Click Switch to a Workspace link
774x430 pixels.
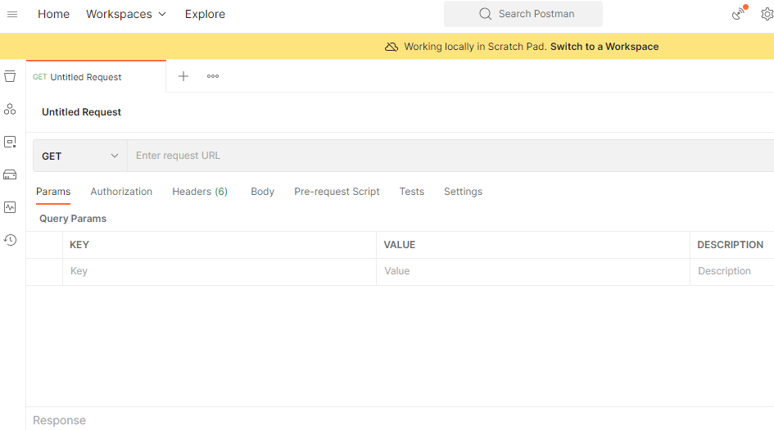pos(604,47)
